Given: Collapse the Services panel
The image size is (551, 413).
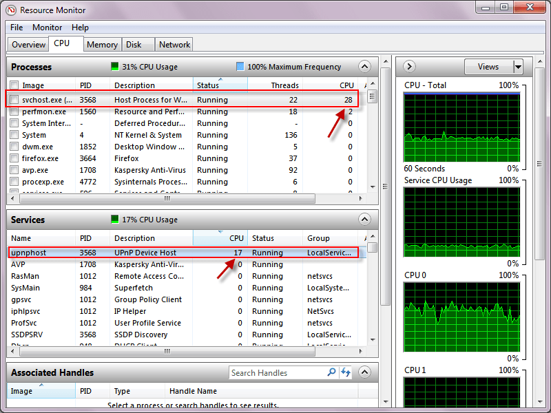Looking at the screenshot, I should tap(364, 220).
